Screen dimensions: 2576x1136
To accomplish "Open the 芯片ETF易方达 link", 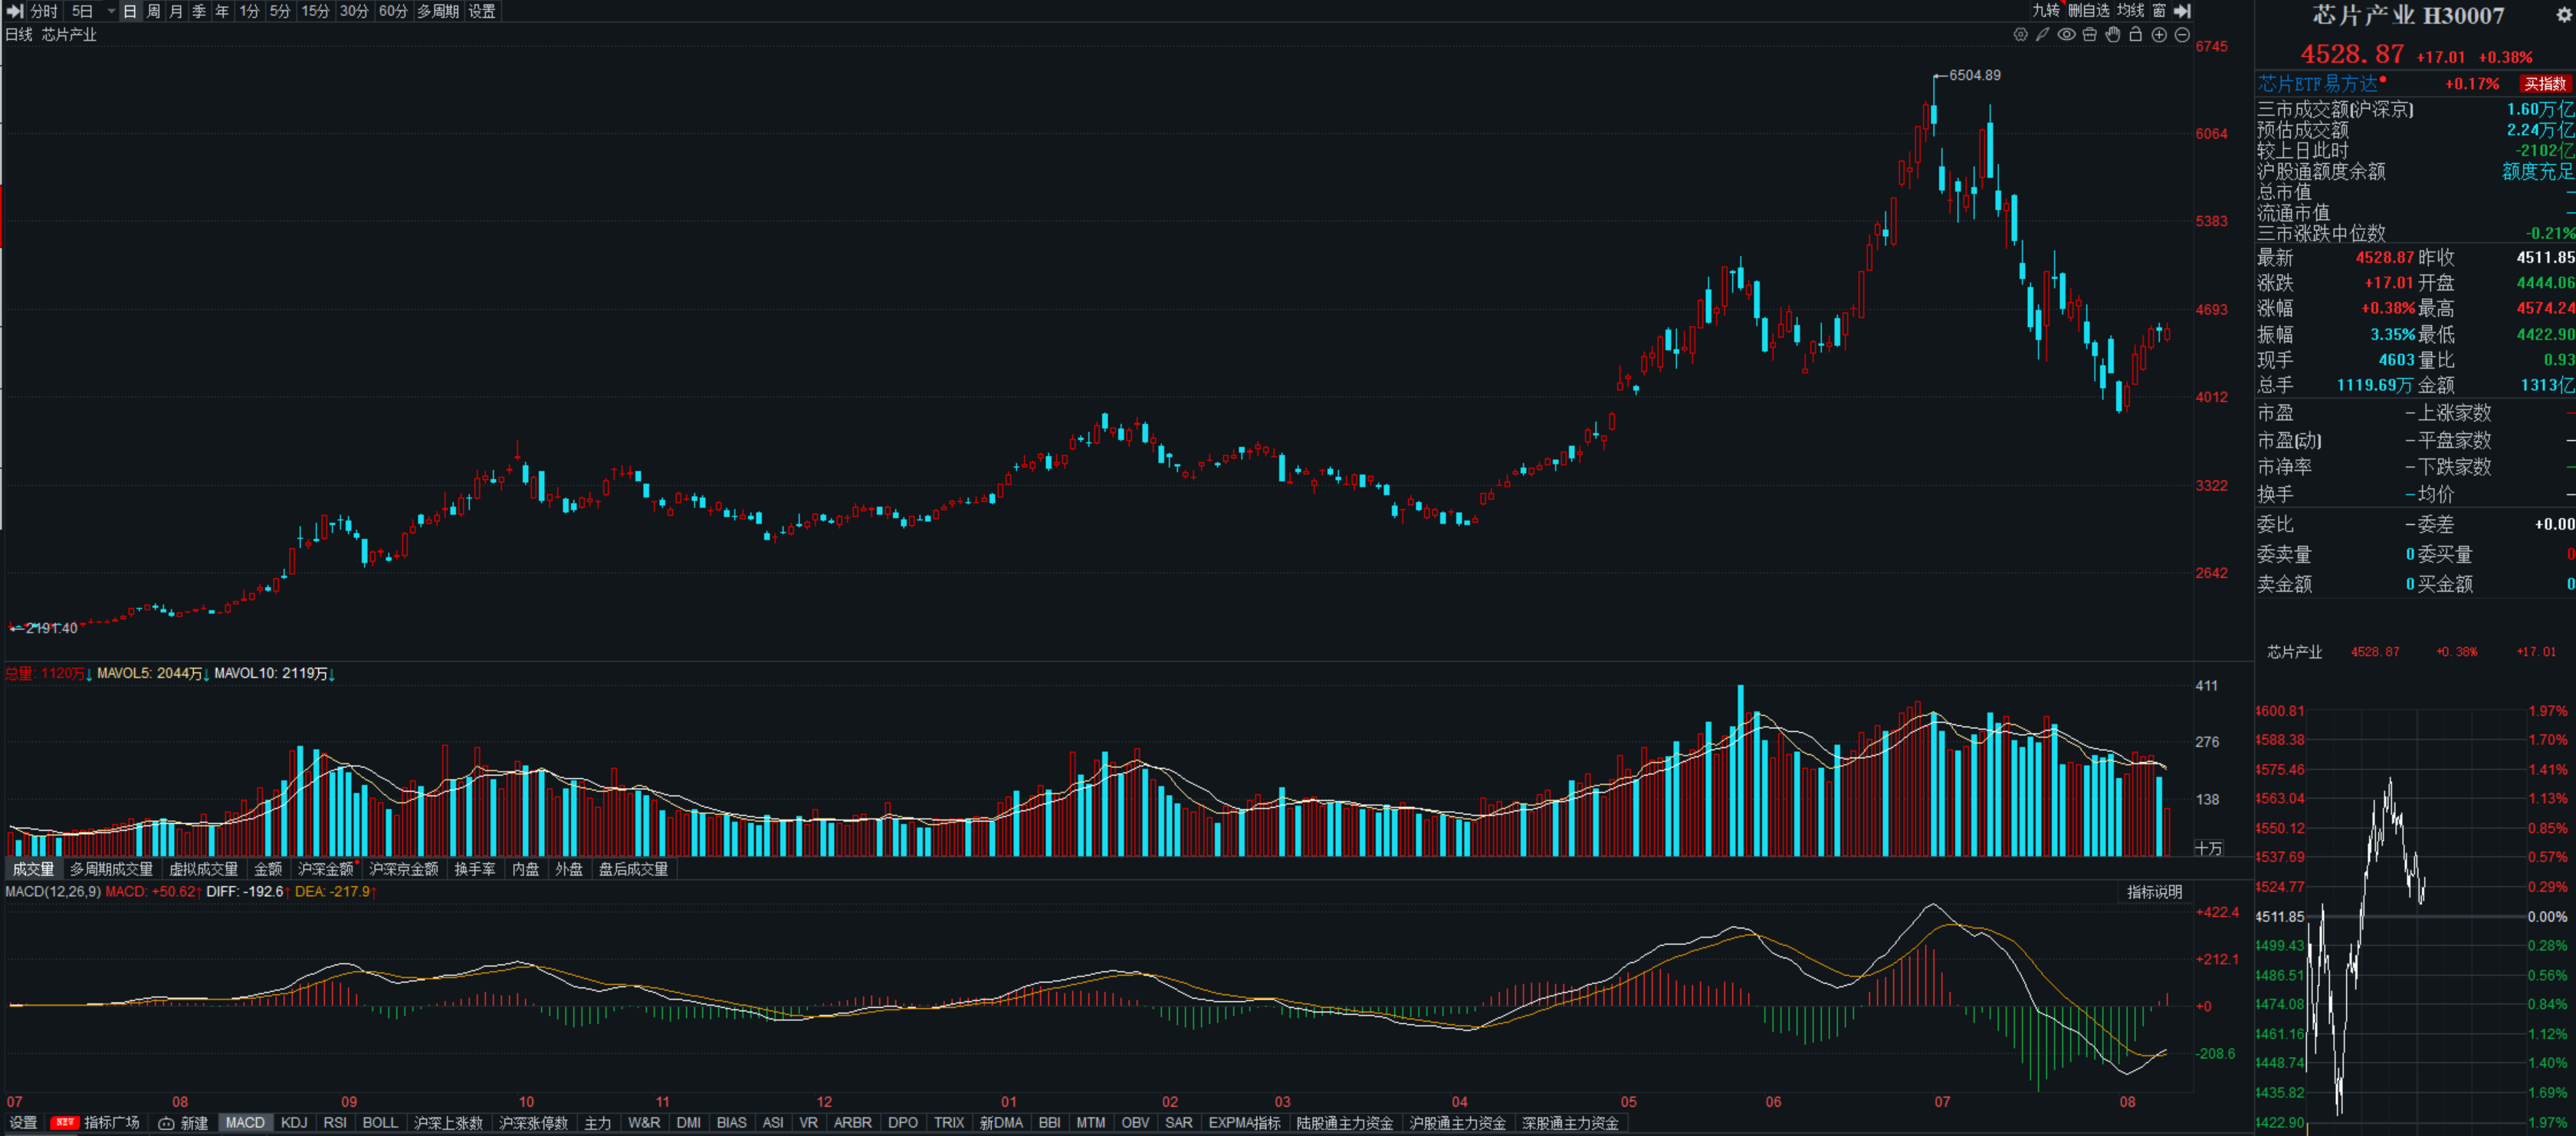I will pyautogui.click(x=2317, y=84).
